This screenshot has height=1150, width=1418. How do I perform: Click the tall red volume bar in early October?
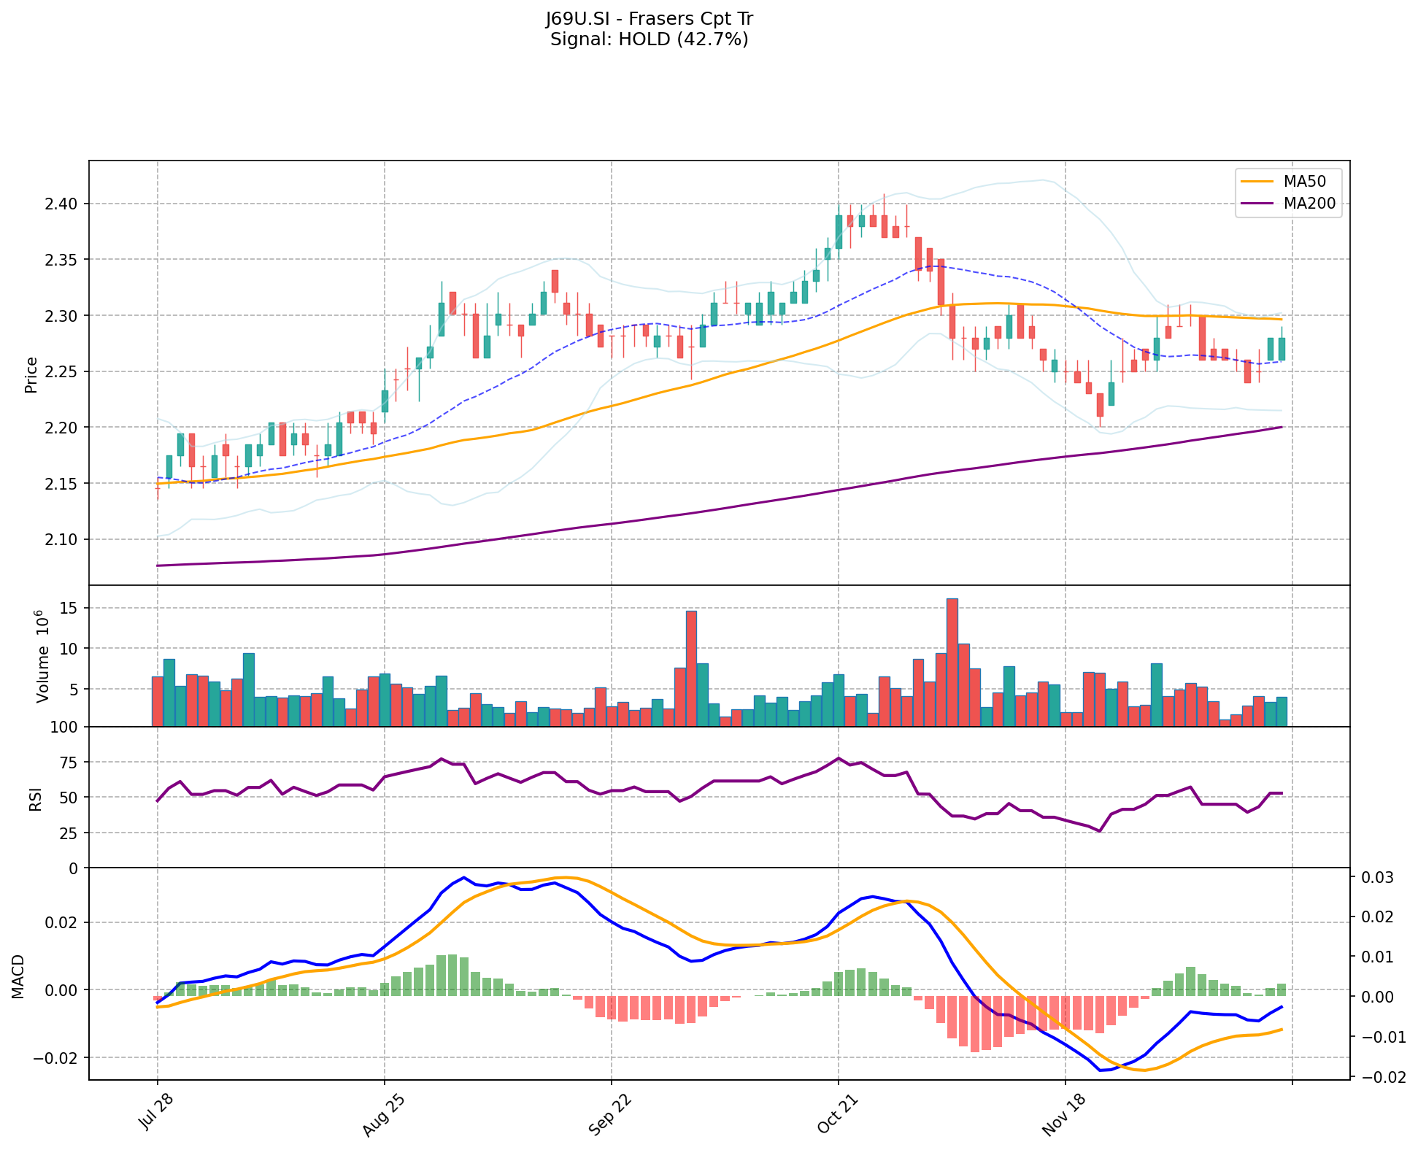tap(691, 668)
